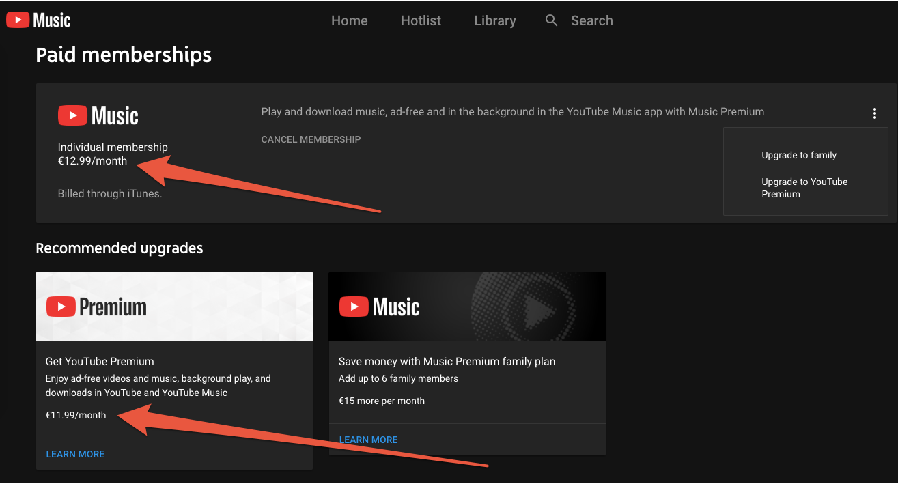898x484 pixels.
Task: Open the Hotlist tab
Action: (x=421, y=20)
